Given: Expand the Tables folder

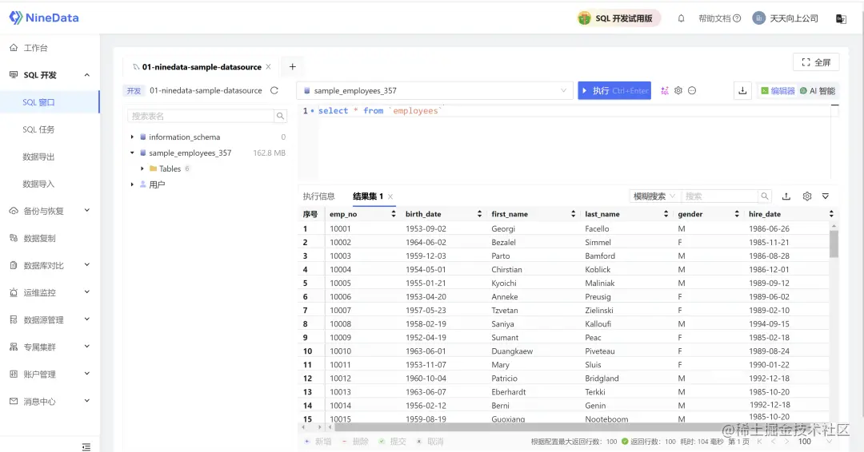Looking at the screenshot, I should point(142,169).
